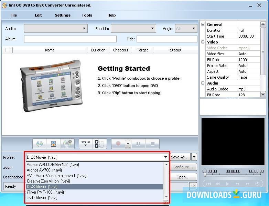Open the Tools menu
The image size is (269, 206).
pos(87,15)
